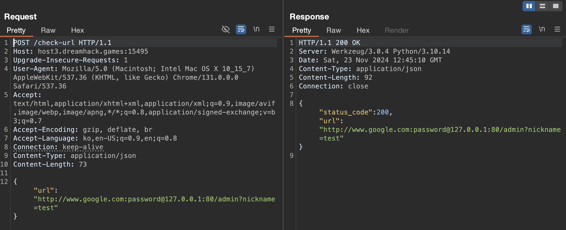The image size is (566, 230).
Task: Click the "status_code":200 line in response
Action: tap(356, 112)
